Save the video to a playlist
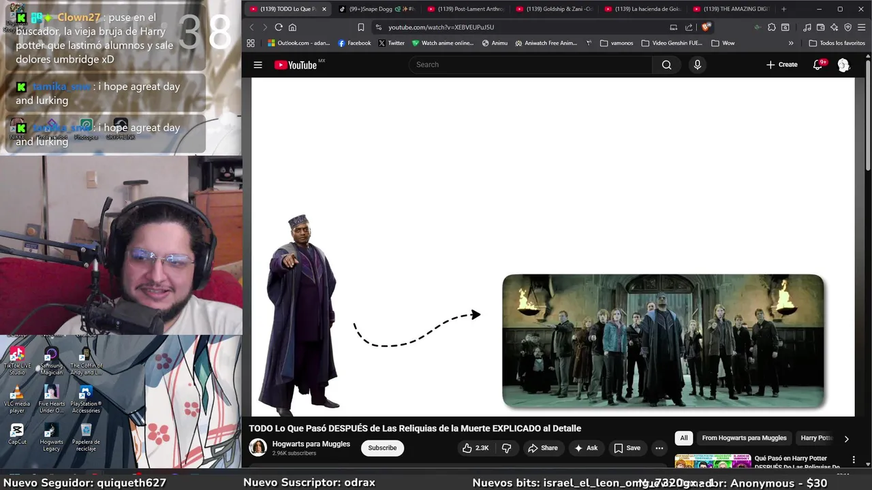The width and height of the screenshot is (872, 490). click(x=627, y=448)
